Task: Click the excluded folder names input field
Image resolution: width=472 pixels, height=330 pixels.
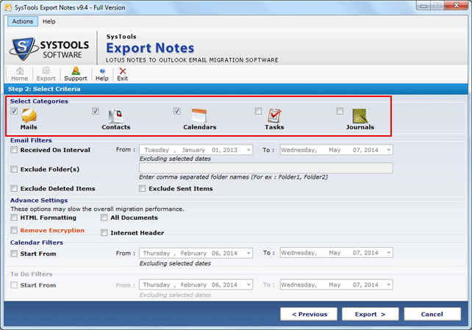Action: click(266, 168)
